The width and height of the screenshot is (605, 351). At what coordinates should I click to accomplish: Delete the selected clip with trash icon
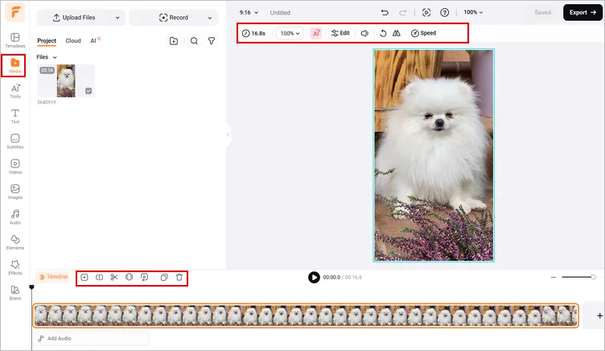(x=179, y=277)
